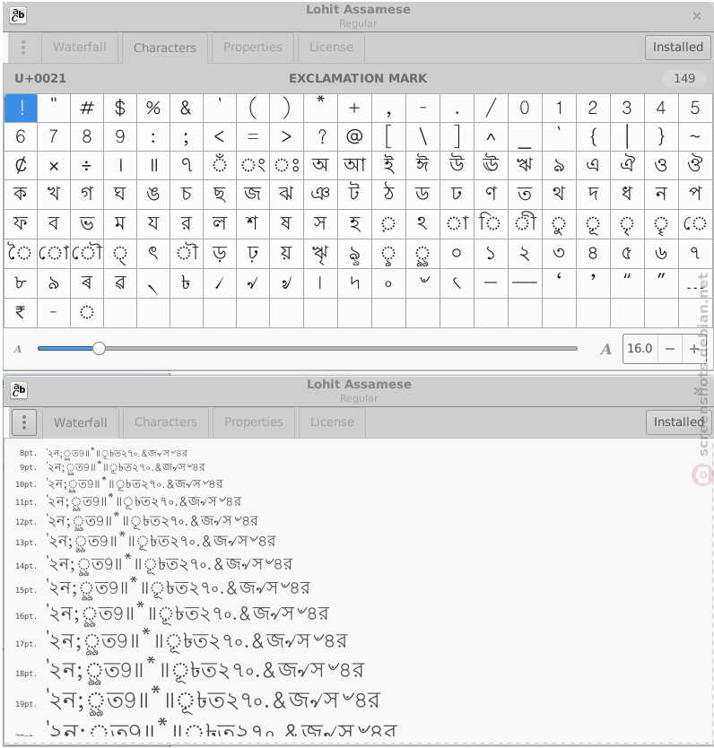The image size is (714, 748).
Task: Select the asterisk * character cell
Action: coord(320,109)
